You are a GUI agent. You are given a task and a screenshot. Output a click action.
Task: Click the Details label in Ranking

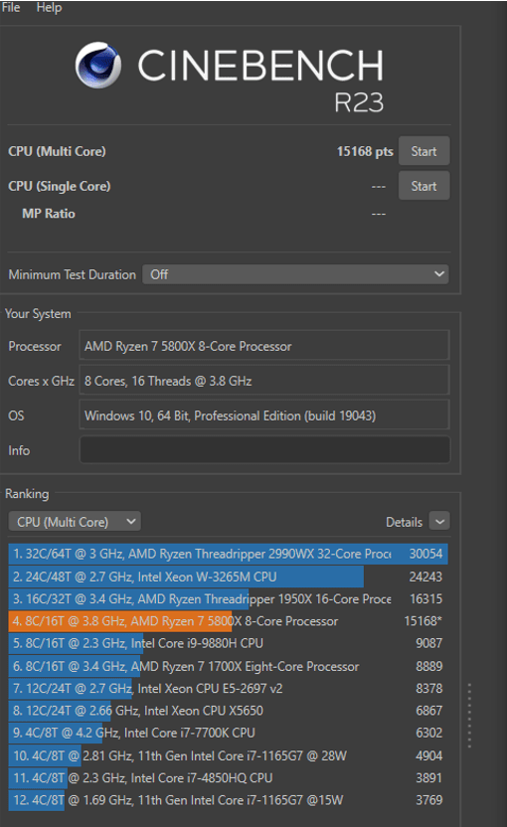[405, 522]
